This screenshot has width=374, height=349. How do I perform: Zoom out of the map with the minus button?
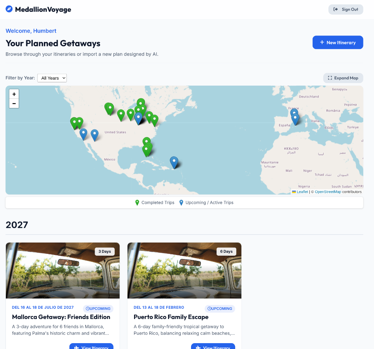14,104
